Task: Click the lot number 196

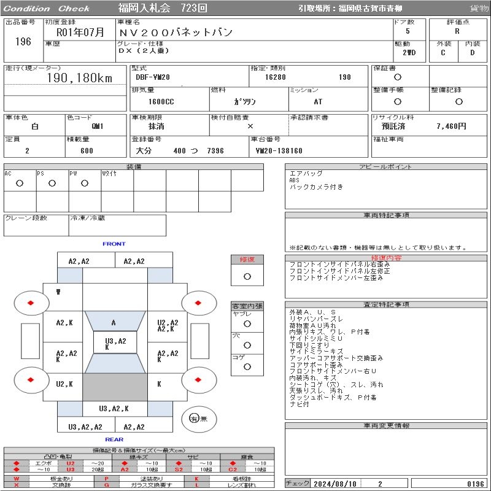Action: tap(23, 42)
